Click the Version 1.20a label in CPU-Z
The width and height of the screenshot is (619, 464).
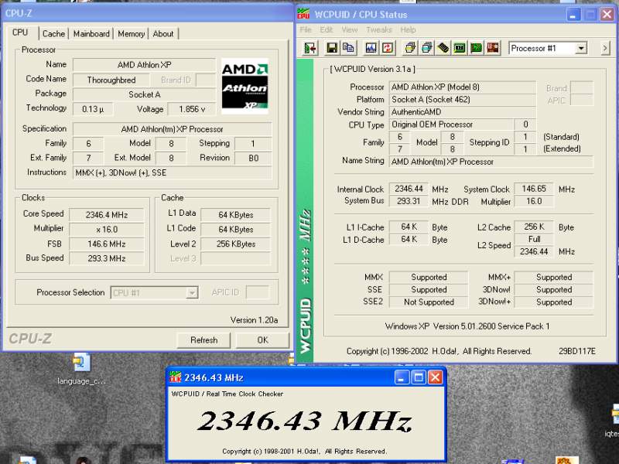pyautogui.click(x=254, y=320)
